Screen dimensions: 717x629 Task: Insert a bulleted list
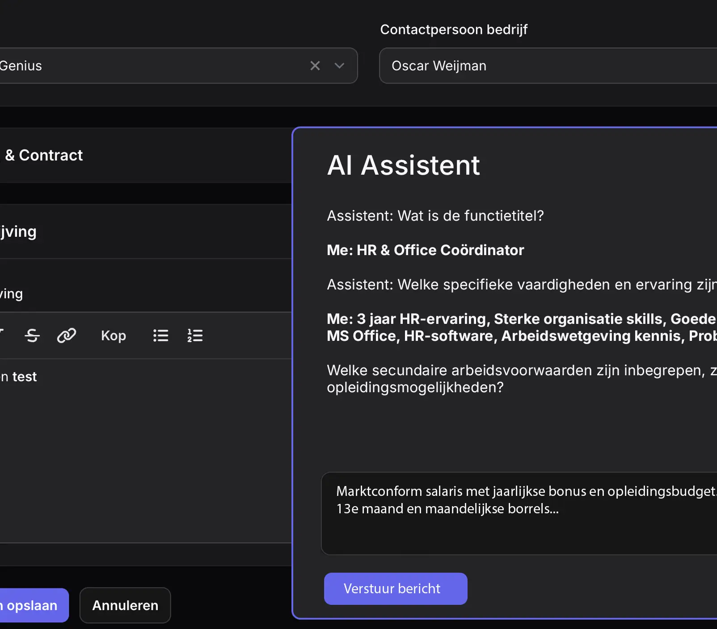tap(160, 335)
